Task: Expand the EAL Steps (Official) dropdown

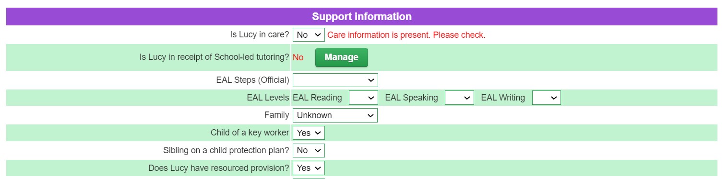Action: tap(335, 80)
